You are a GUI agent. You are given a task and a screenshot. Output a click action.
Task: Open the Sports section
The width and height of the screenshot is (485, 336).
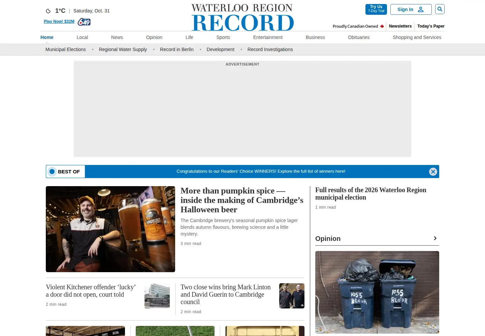click(223, 37)
